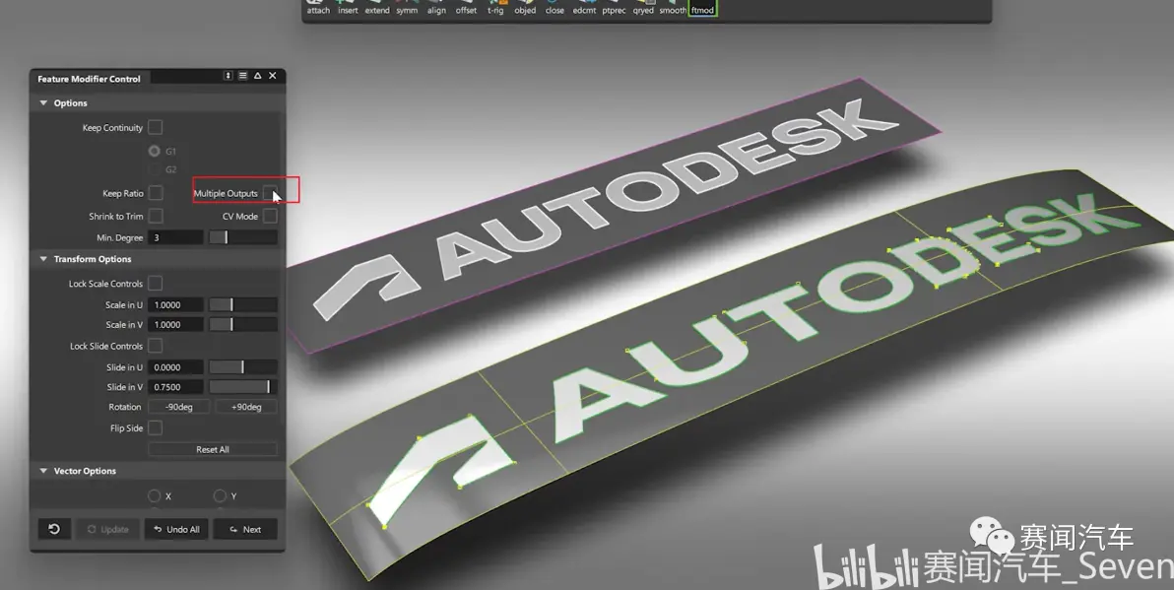This screenshot has height=590, width=1174.
Task: Click the Update button
Action: (107, 529)
